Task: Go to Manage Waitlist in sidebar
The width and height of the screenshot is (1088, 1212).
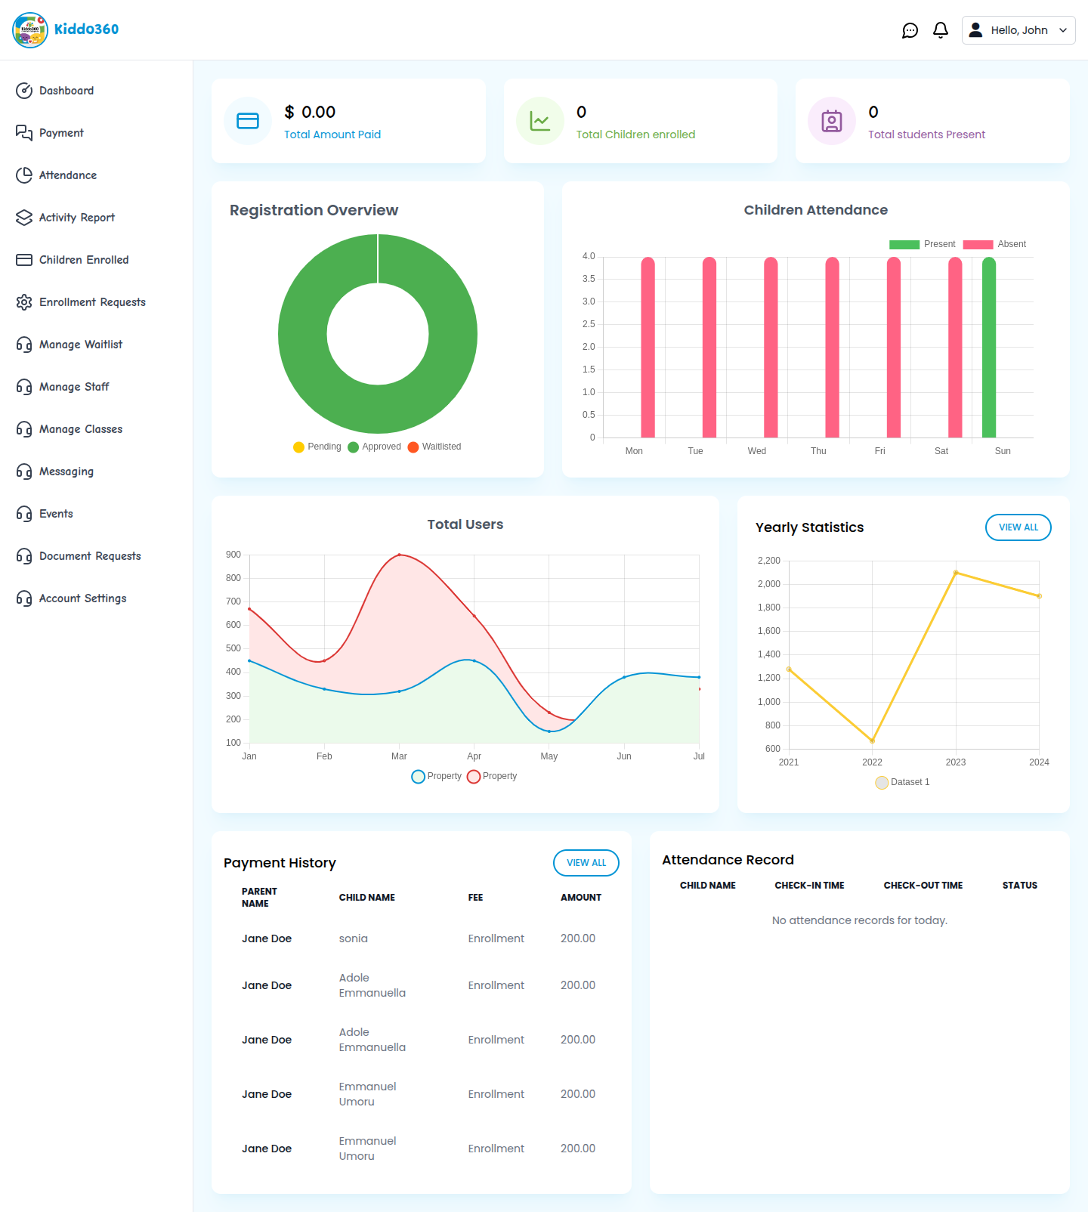Action: pos(80,345)
